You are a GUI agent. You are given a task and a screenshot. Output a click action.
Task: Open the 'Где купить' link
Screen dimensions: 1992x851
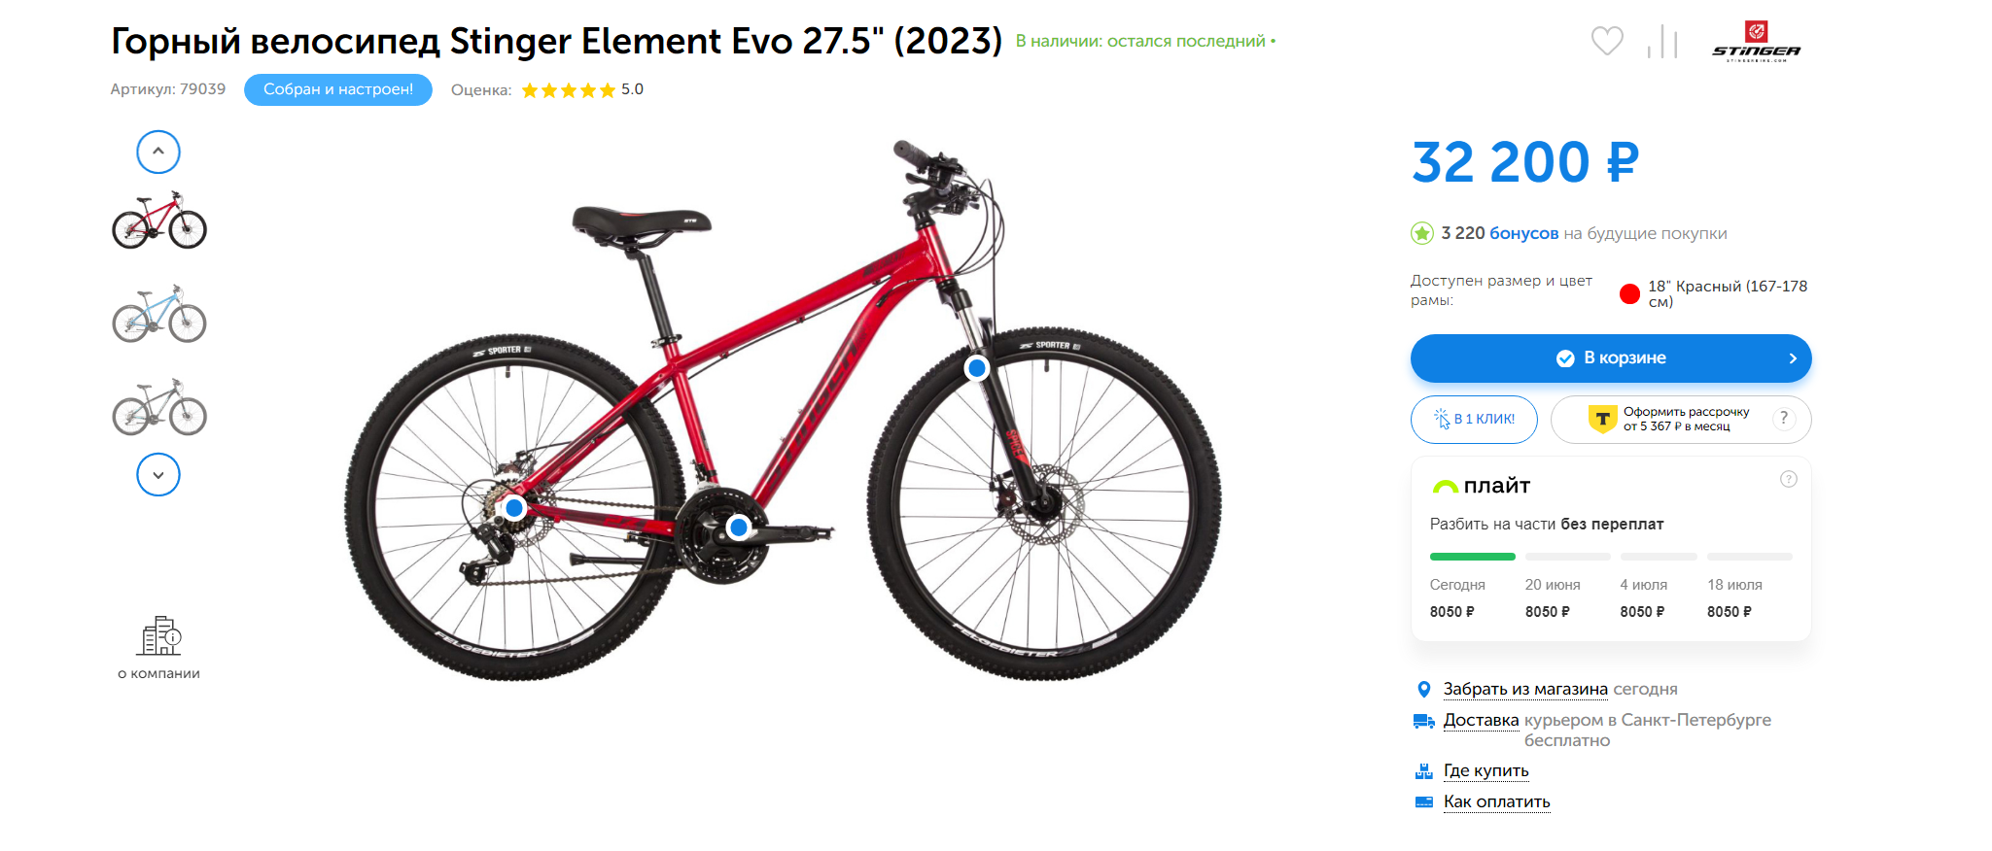[x=1485, y=770]
